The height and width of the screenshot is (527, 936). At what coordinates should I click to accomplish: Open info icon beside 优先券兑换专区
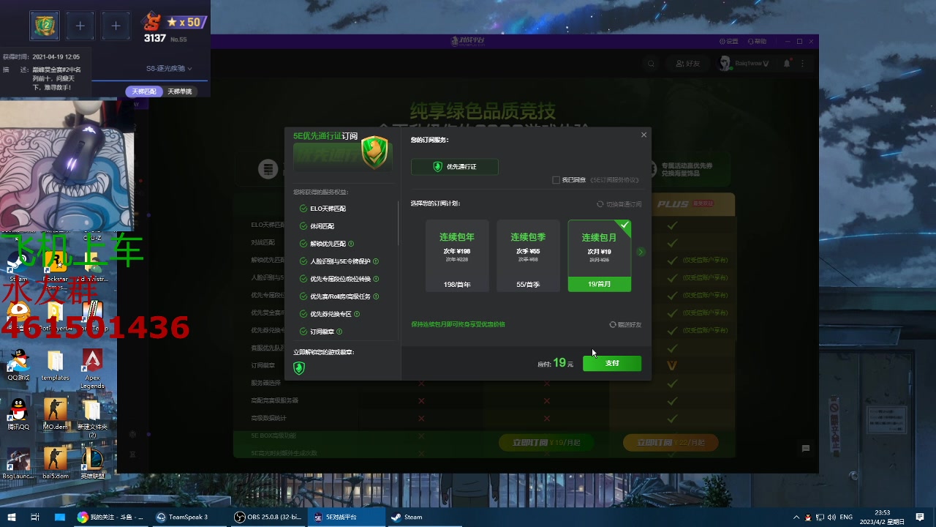click(357, 314)
